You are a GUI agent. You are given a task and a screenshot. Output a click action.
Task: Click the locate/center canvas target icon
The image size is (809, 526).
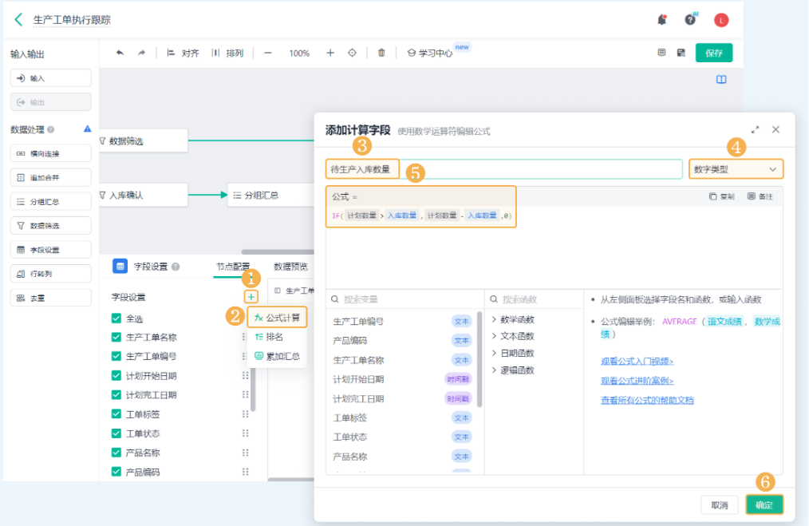click(x=352, y=53)
